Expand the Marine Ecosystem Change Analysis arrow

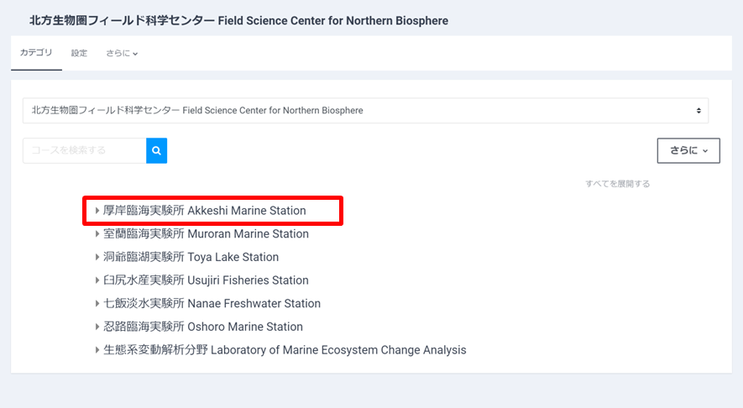[x=97, y=350]
